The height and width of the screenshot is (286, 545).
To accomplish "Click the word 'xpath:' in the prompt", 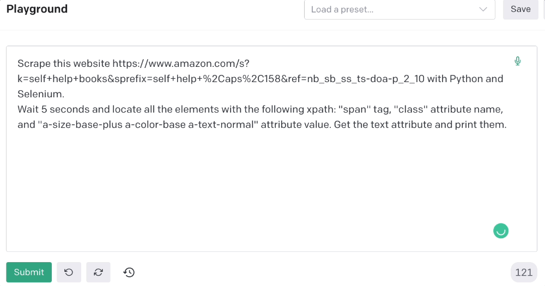I will [x=321, y=109].
